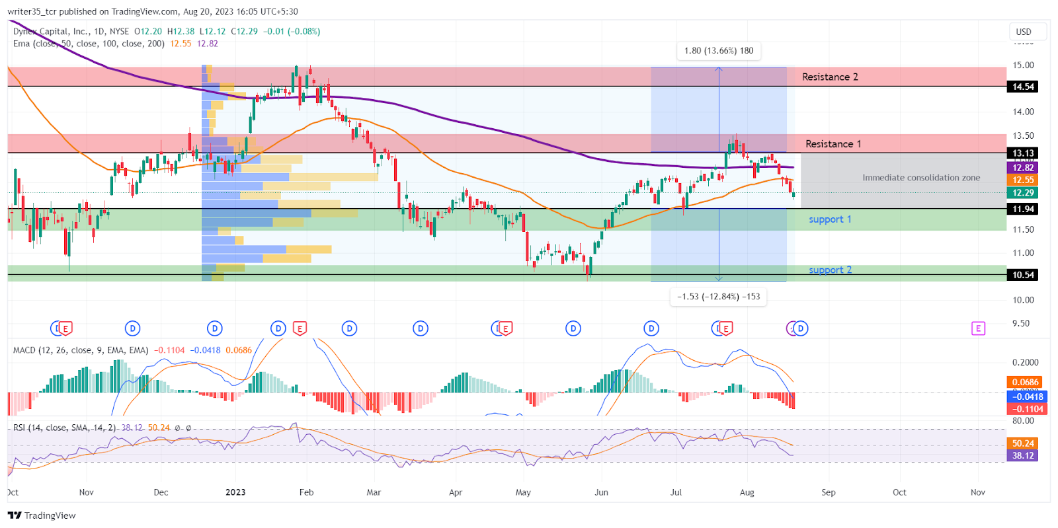This screenshot has width=1058, height=528.
Task: Click the orange 12.55 EMA price label
Action: tap(1022, 180)
